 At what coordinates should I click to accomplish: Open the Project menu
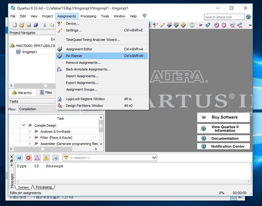point(47,16)
